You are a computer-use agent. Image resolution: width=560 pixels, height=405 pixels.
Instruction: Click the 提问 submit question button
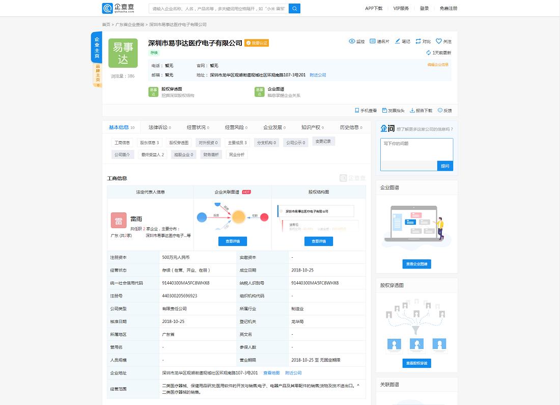click(x=444, y=166)
